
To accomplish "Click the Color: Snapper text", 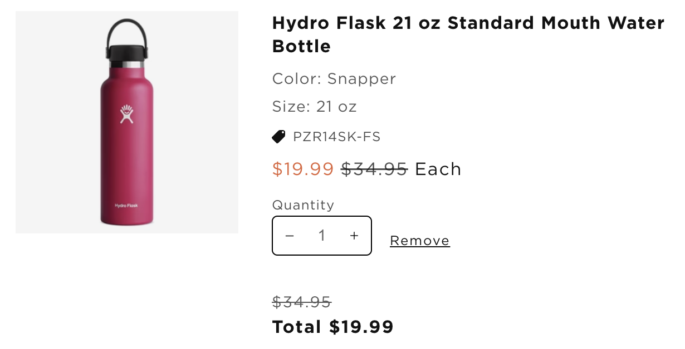I will 334,79.
